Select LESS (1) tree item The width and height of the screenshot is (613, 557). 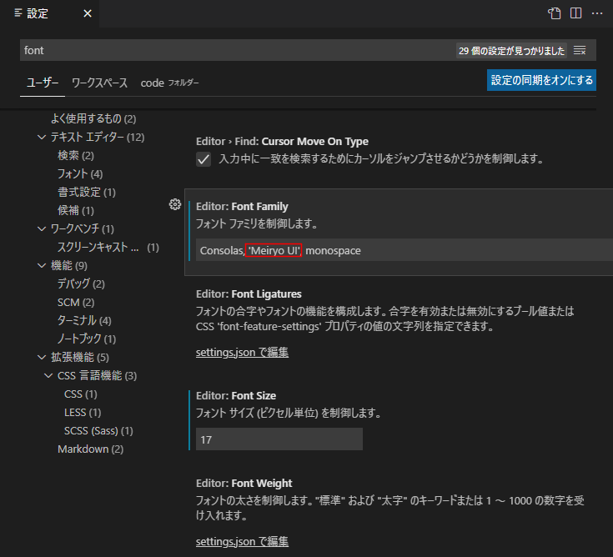pos(83,413)
